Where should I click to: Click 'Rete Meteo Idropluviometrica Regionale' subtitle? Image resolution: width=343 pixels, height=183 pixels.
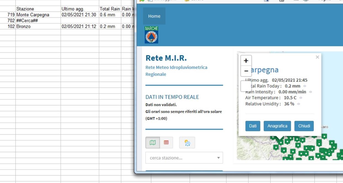tap(176, 71)
